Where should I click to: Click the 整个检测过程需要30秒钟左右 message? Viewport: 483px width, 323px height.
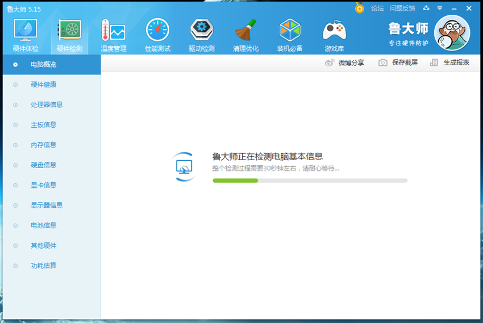(x=276, y=169)
